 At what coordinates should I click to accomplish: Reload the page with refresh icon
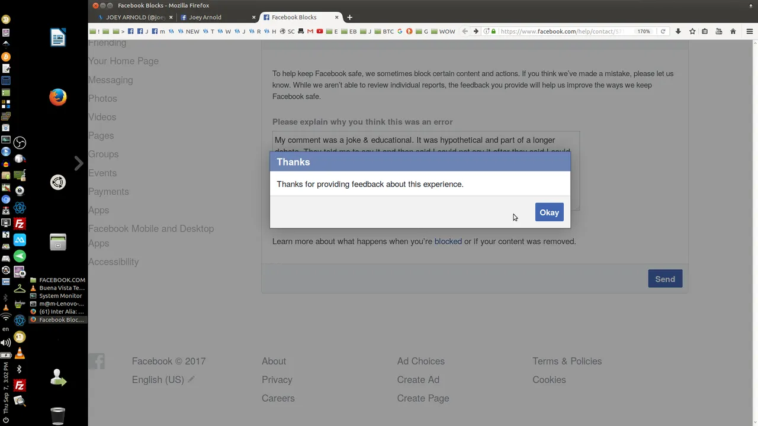point(663,31)
